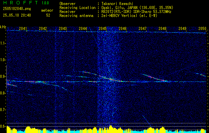Click the HROFFT title text

tap(21, 3)
